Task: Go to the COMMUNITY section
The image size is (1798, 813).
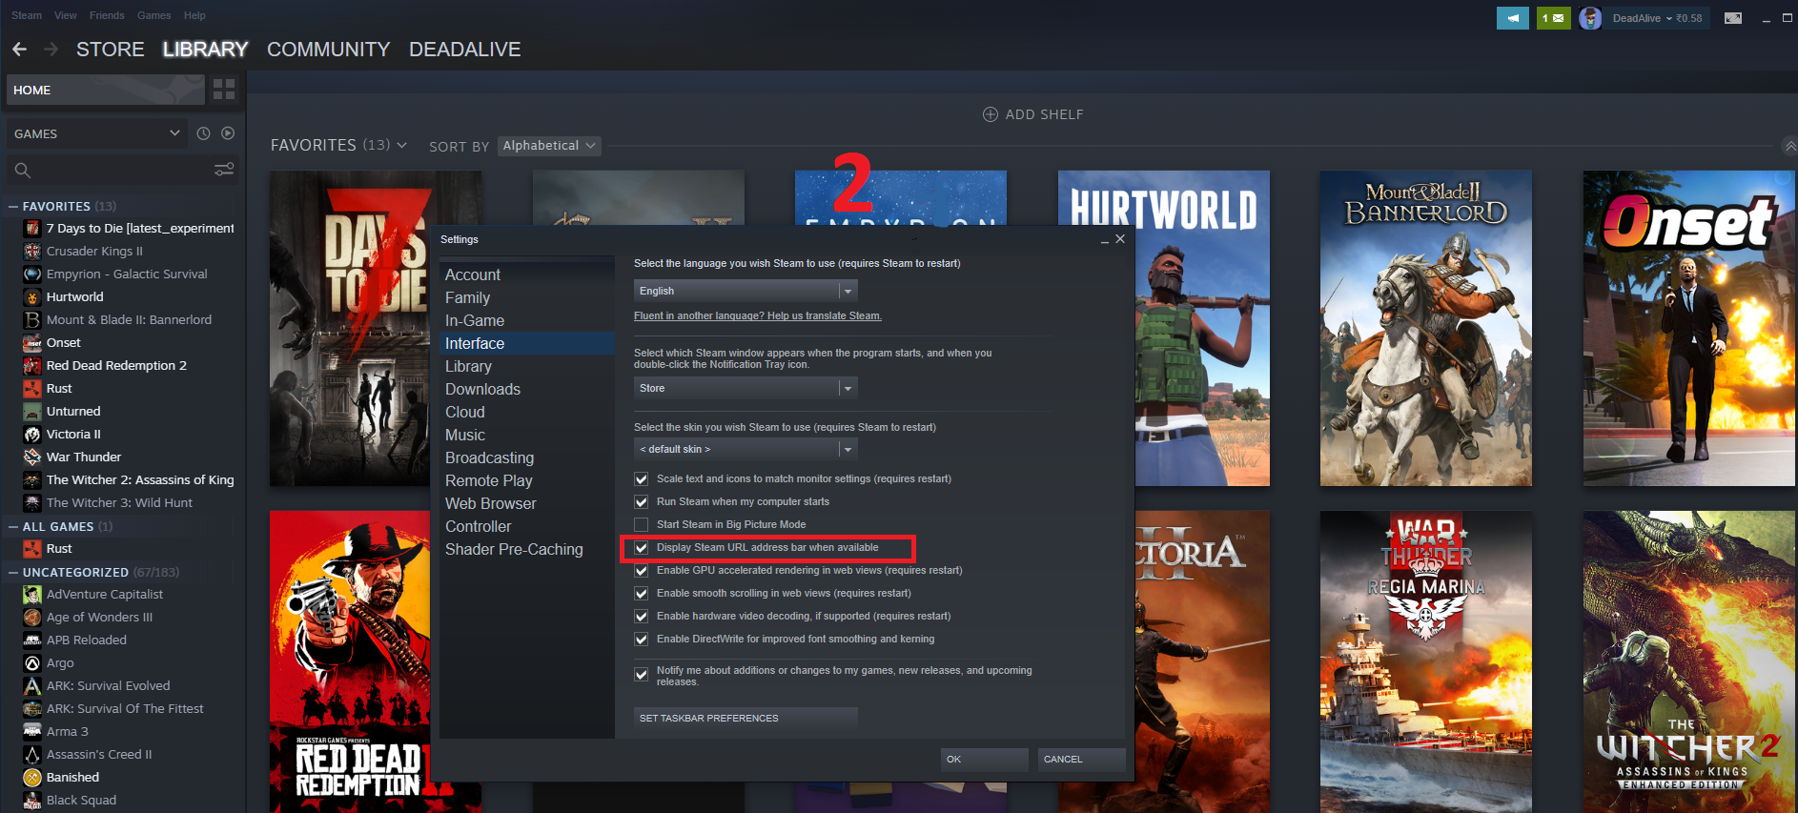Action: (x=328, y=50)
